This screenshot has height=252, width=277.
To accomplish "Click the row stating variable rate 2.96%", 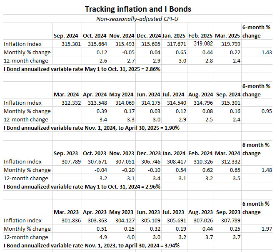I will point(82,186).
